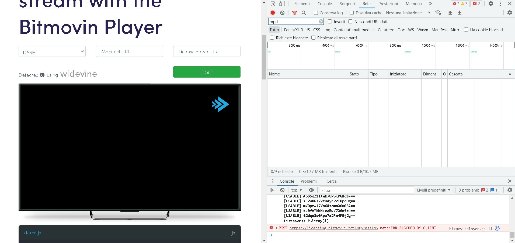Open console settings gear

[x=510, y=190]
